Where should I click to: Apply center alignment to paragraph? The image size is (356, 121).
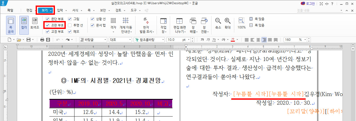coord(258,40)
